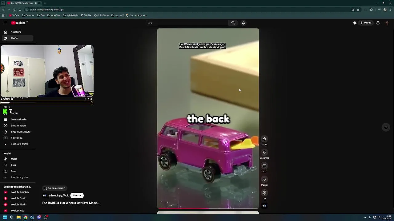The image size is (394, 221).
Task: Open the YouTube account avatar menu
Action: point(387,23)
